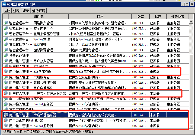The height and width of the screenshot is (135, 195).
Task: Click the 部署位置 column header
Action: tap(178, 17)
